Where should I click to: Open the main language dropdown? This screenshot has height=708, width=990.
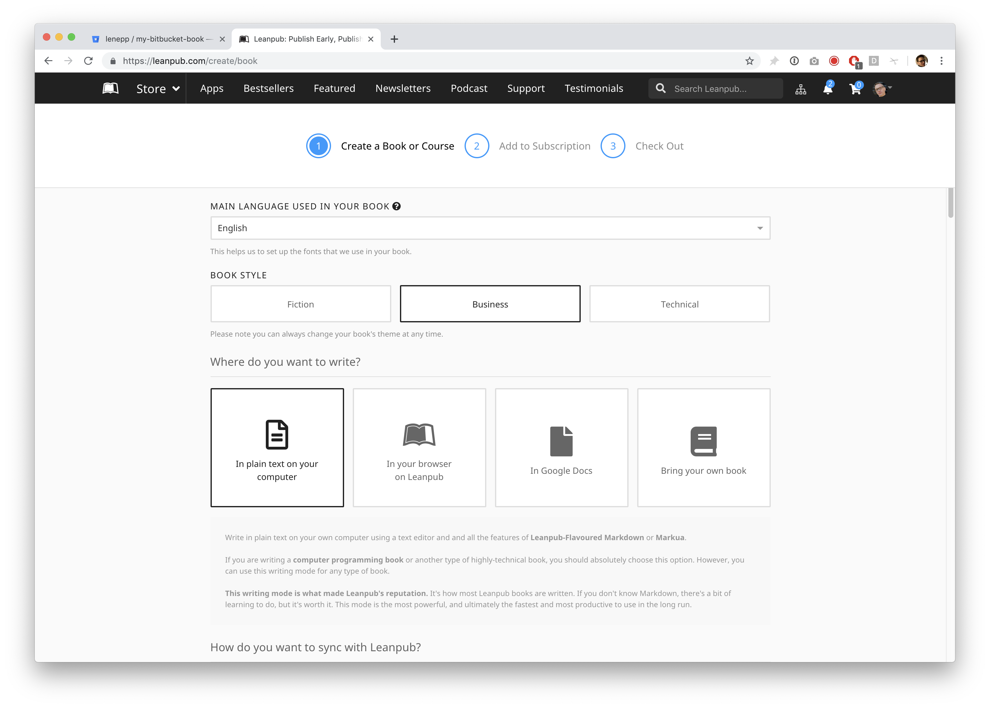(x=490, y=228)
